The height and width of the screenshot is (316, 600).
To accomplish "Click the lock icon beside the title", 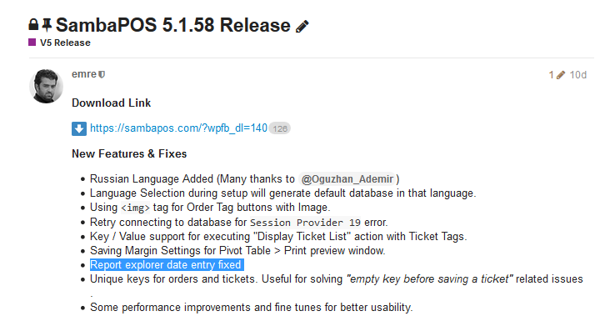I will (x=33, y=25).
